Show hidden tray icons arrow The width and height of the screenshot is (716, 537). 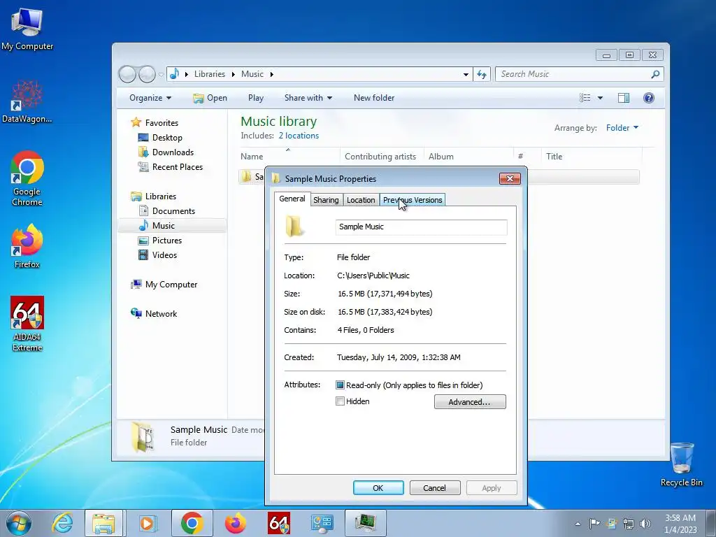coord(578,524)
